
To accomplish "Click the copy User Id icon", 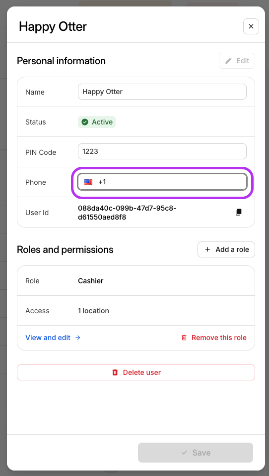I will pyautogui.click(x=238, y=212).
